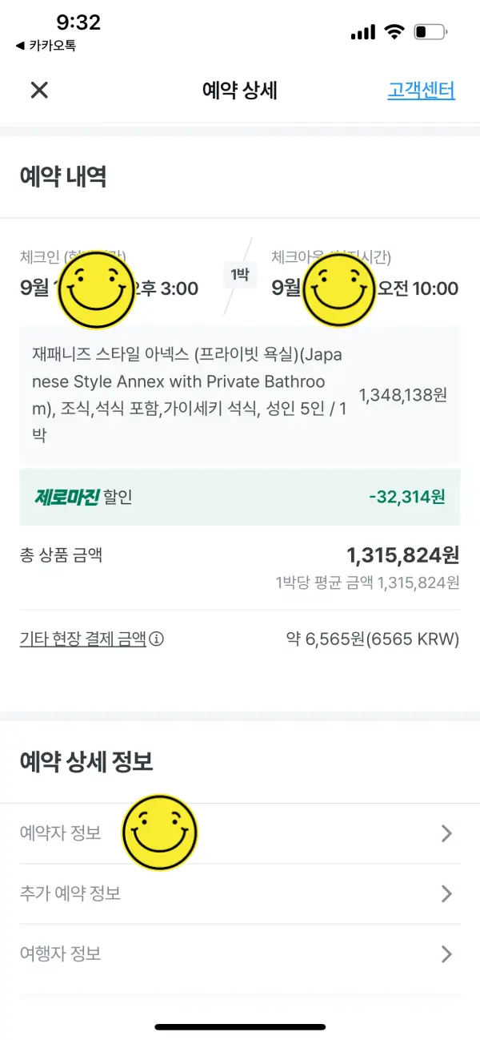
Task: Expand 예약자 정보 details
Action: coord(240,833)
